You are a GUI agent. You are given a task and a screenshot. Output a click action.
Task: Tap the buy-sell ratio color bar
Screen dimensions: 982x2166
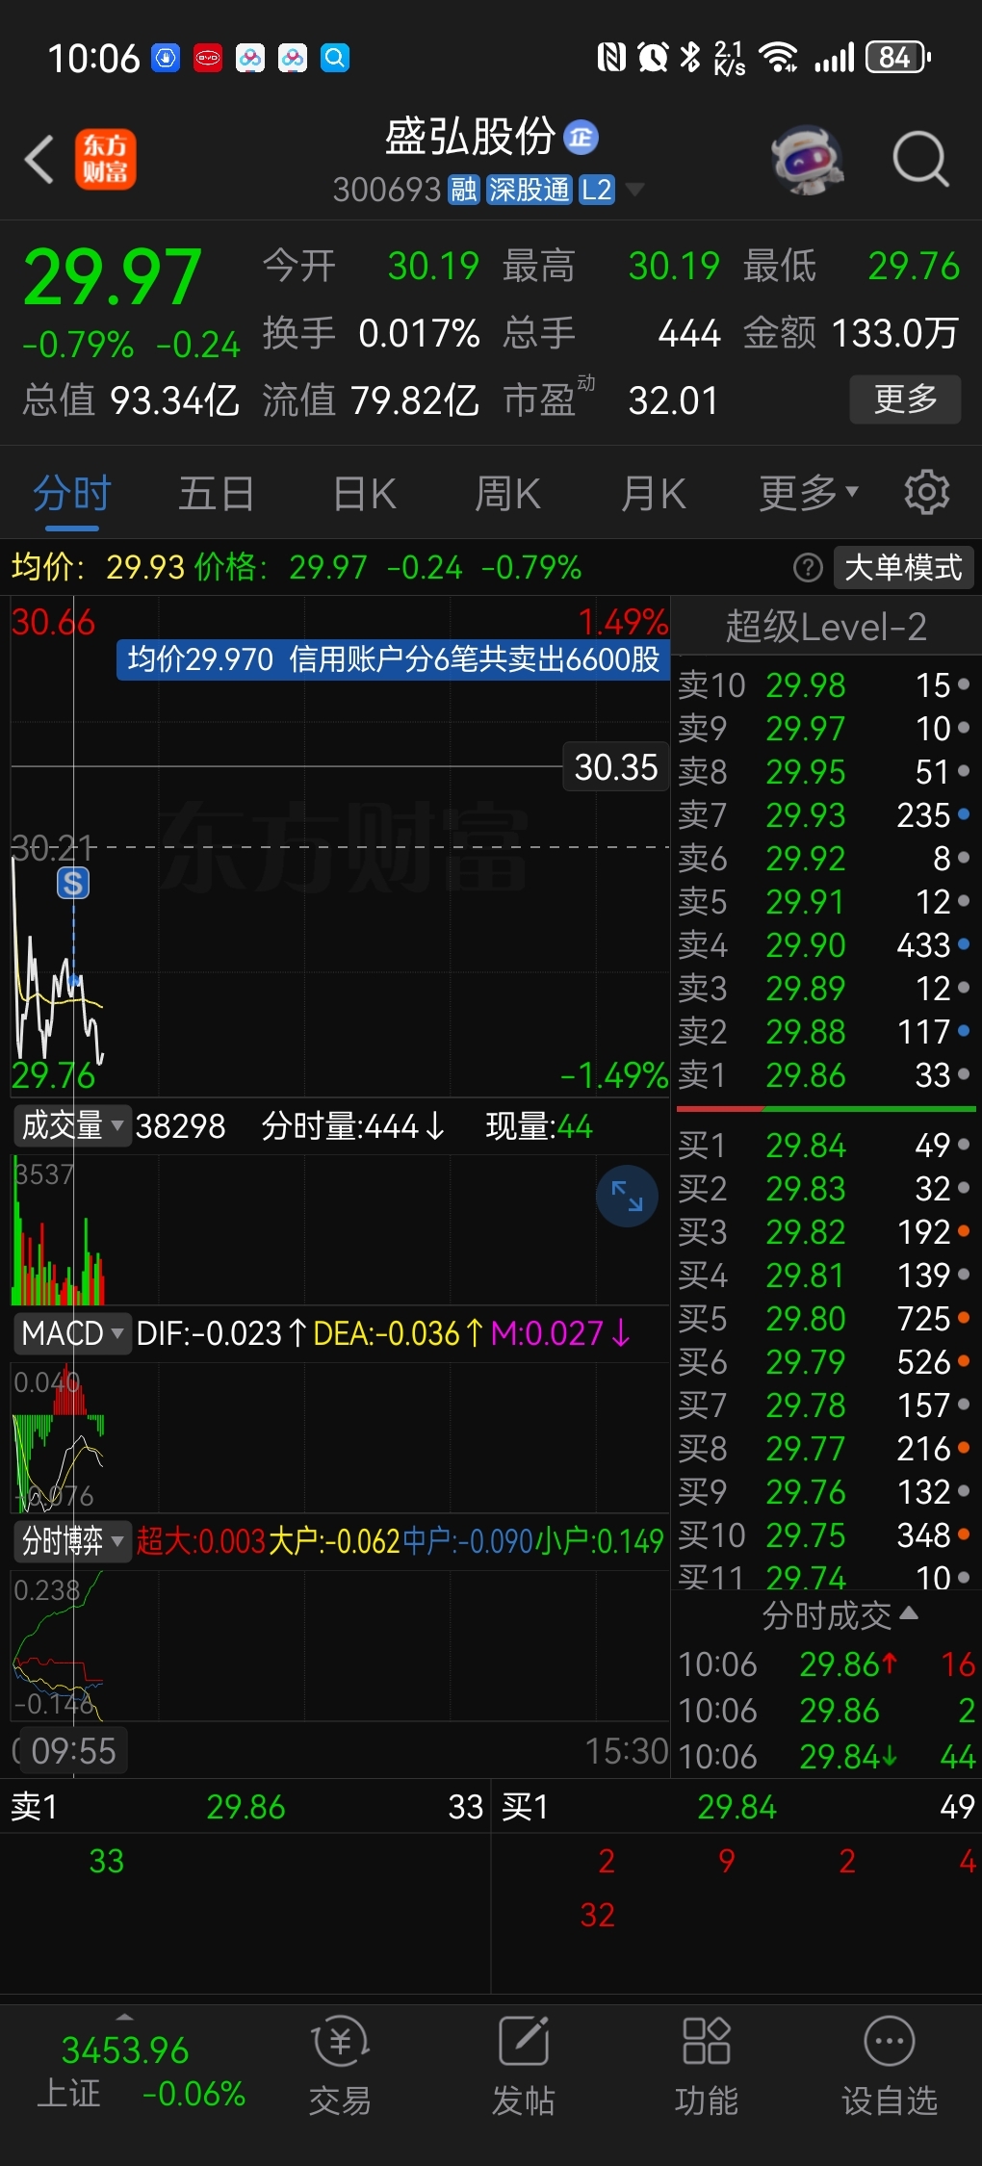coord(825,1109)
